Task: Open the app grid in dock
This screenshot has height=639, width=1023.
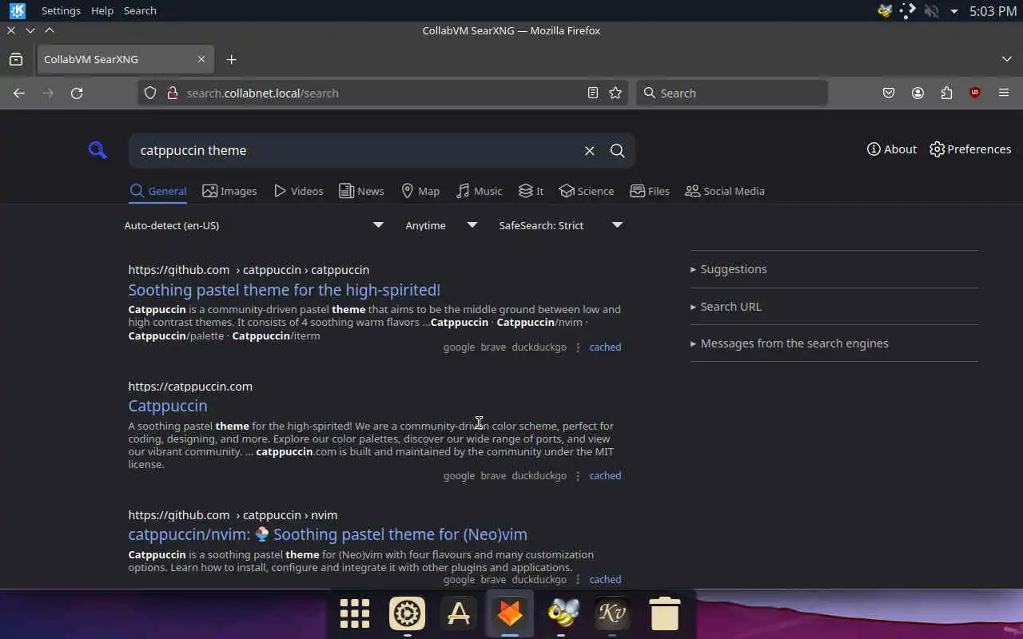Action: pyautogui.click(x=355, y=613)
